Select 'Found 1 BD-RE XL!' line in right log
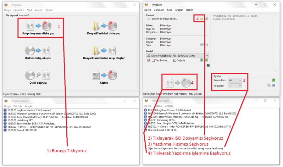 (163, 130)
